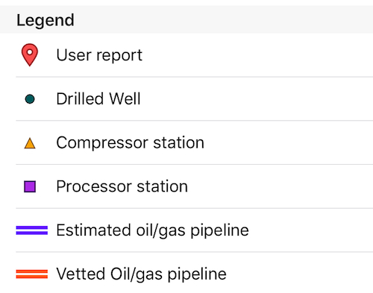Select the Vetted Oil/gas pipeline label

[142, 274]
